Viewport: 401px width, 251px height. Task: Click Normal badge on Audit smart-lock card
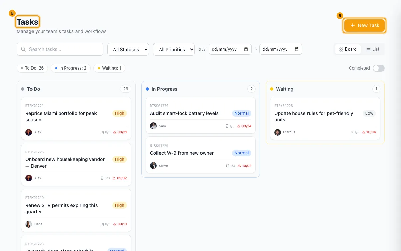242,113
